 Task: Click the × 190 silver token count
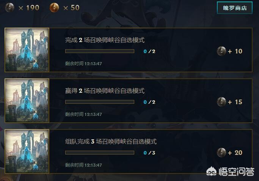(x=29, y=8)
